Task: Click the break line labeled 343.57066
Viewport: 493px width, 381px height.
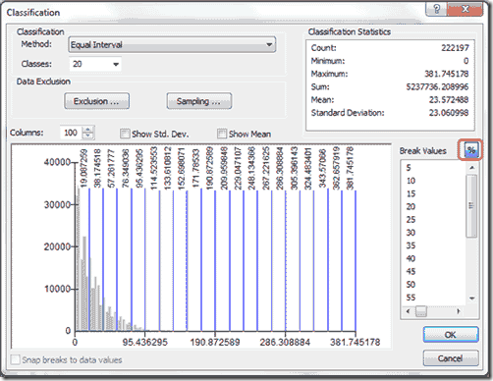Action: (328, 260)
